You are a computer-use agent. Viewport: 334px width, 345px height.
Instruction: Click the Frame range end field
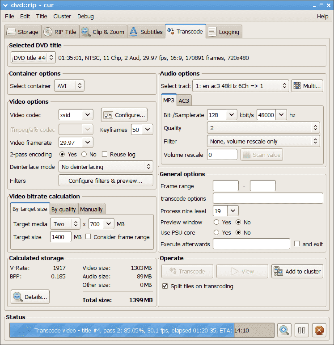[262, 186]
